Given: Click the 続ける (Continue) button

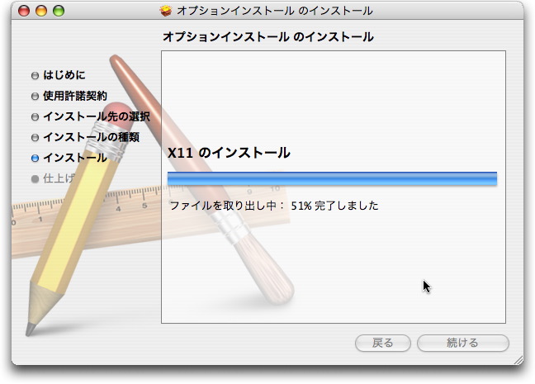Looking at the screenshot, I should click(x=462, y=343).
